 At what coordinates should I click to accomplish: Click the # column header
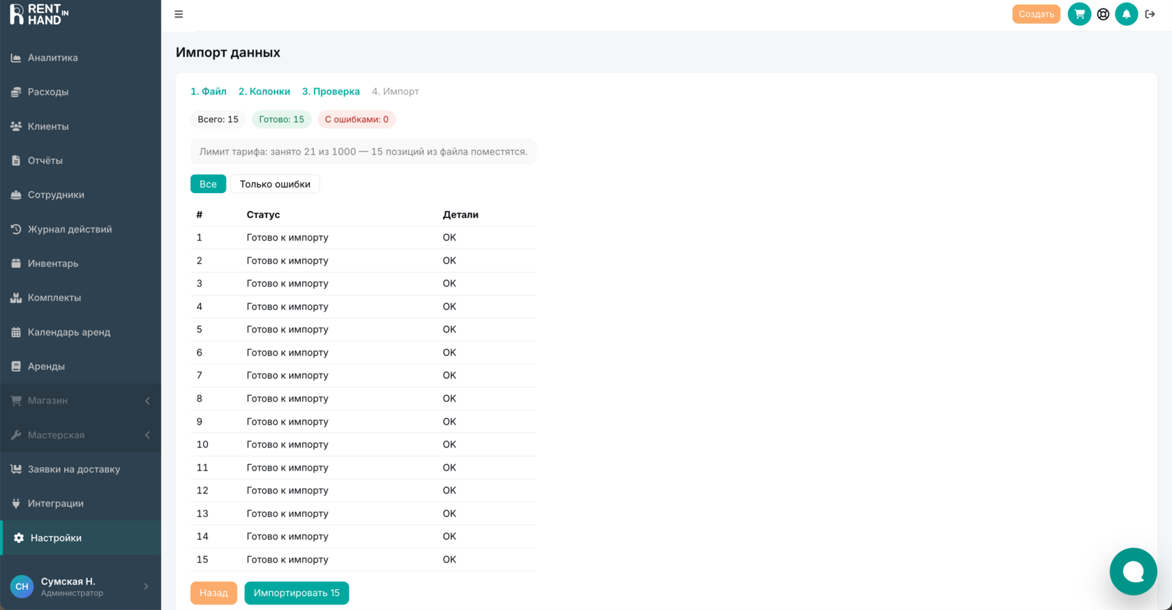tap(200, 215)
